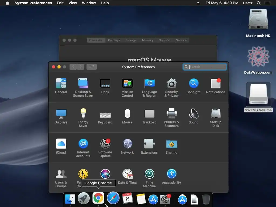Viewport: 276px width, 207px height.
Task: Open the Trash in the Dock
Action: [206, 199]
